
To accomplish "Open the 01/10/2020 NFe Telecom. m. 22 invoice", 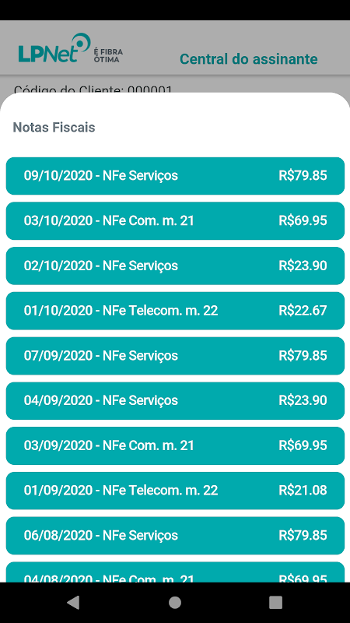I will tap(175, 311).
